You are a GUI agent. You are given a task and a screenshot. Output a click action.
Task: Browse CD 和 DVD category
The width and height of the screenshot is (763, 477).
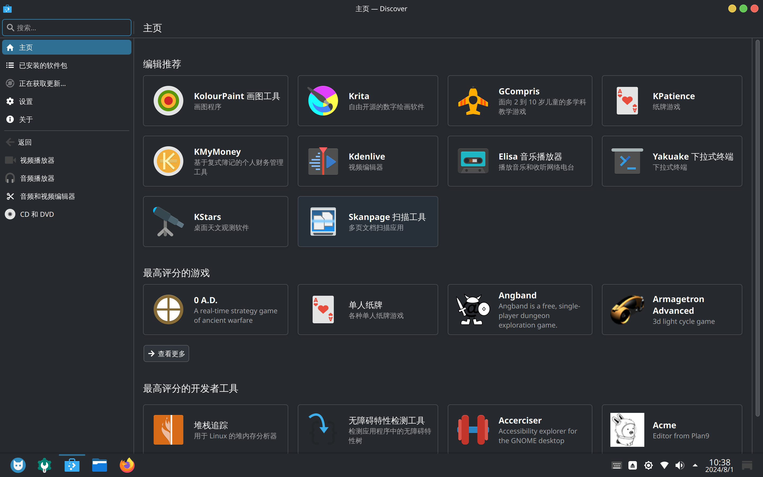pyautogui.click(x=66, y=214)
